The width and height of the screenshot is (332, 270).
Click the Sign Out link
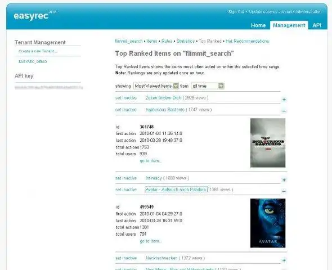click(236, 12)
